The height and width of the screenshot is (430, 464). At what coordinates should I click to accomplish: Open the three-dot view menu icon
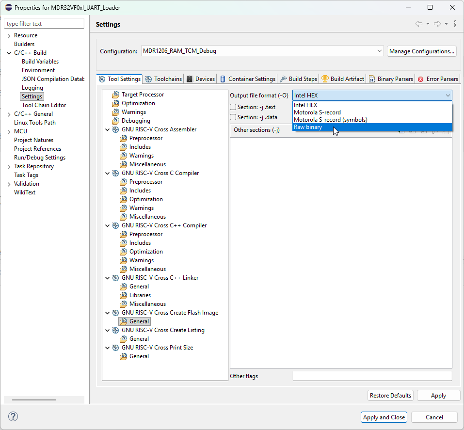(x=455, y=24)
